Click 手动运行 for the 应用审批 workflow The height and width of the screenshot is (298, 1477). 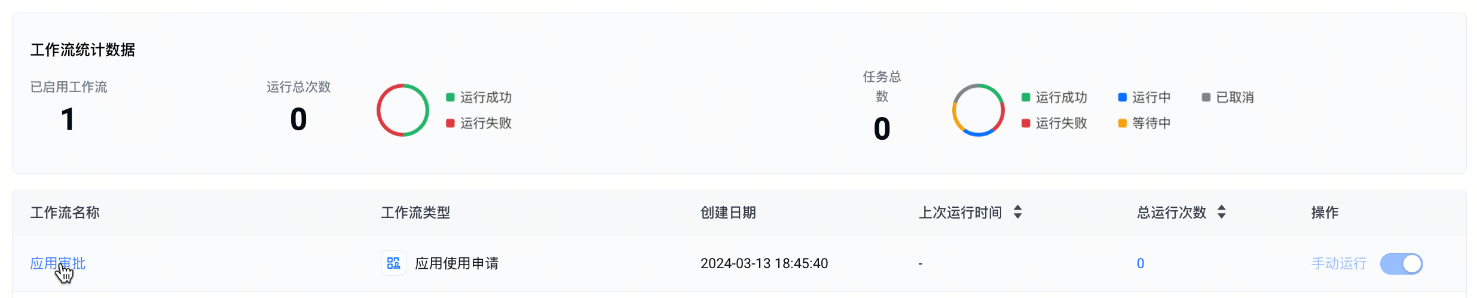1338,263
